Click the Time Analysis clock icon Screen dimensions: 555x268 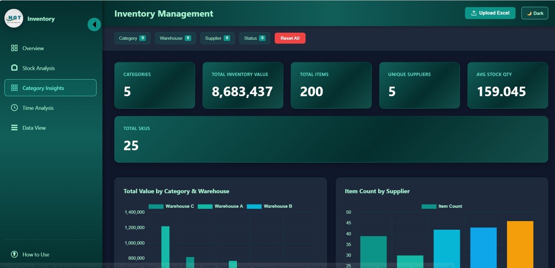(14, 108)
